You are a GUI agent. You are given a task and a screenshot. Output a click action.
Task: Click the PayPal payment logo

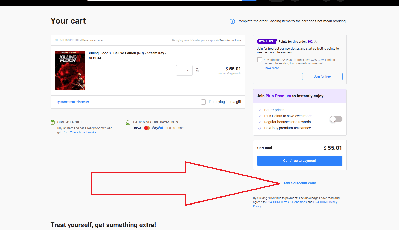(158, 128)
